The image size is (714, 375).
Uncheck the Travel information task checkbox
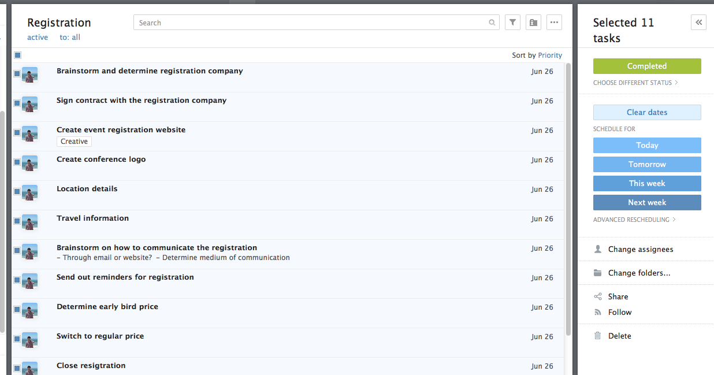click(x=17, y=221)
